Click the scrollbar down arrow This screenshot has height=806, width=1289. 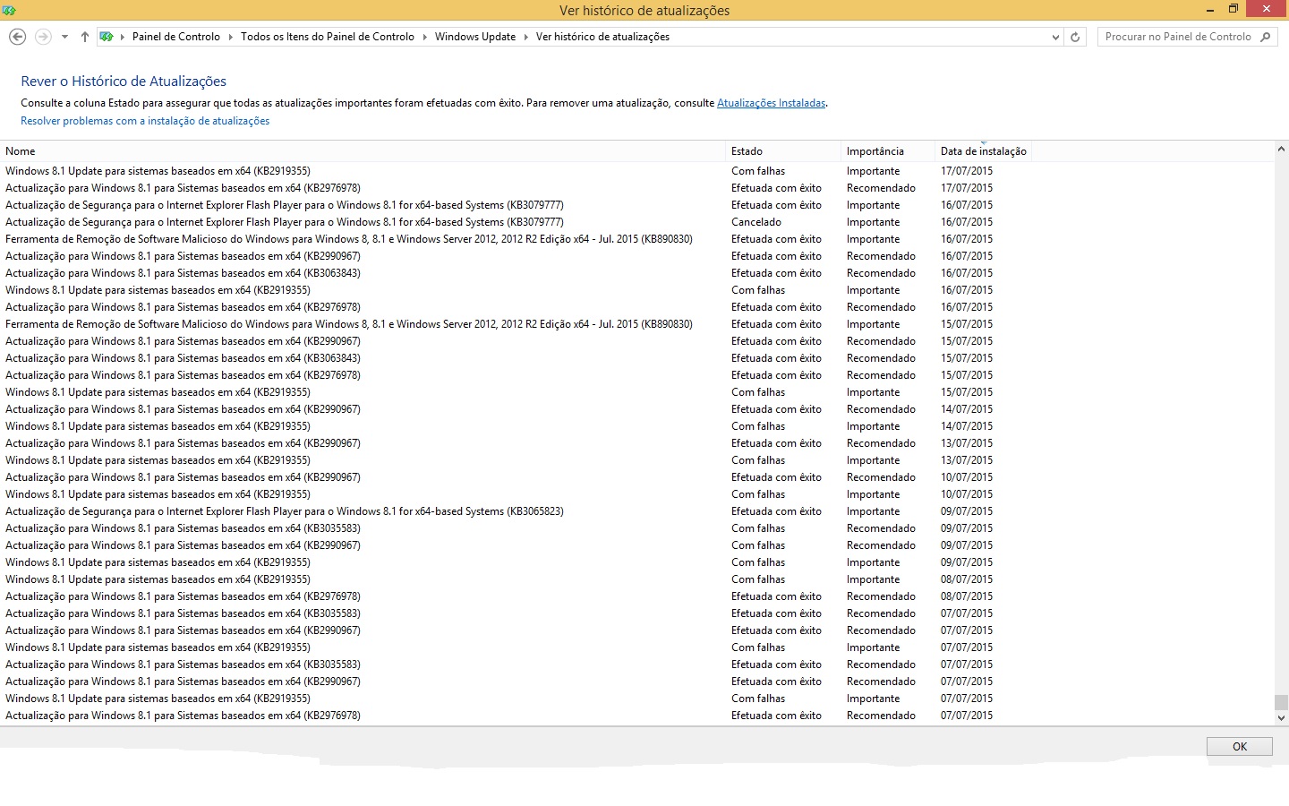click(1281, 717)
